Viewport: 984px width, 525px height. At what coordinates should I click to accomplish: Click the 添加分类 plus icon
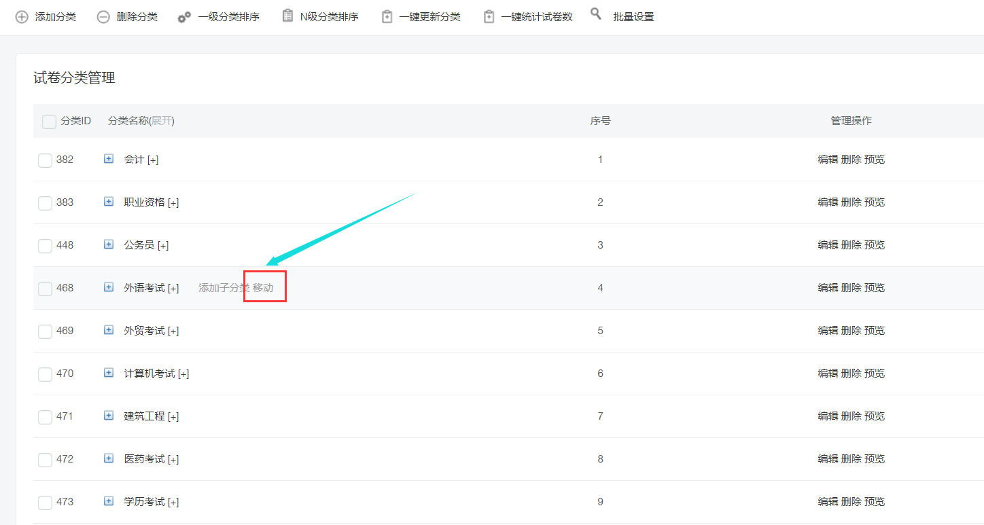coord(21,16)
